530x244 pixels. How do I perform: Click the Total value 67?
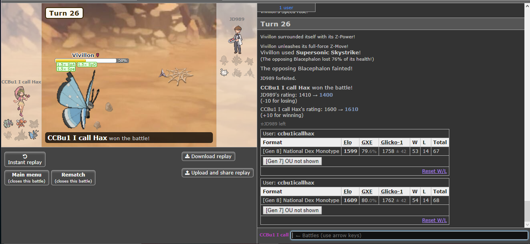point(437,151)
